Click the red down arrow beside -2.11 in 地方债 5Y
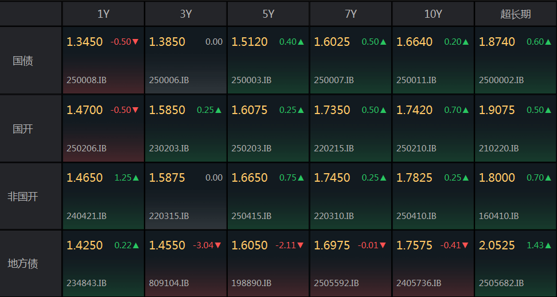This screenshot has width=557, height=297. [301, 245]
